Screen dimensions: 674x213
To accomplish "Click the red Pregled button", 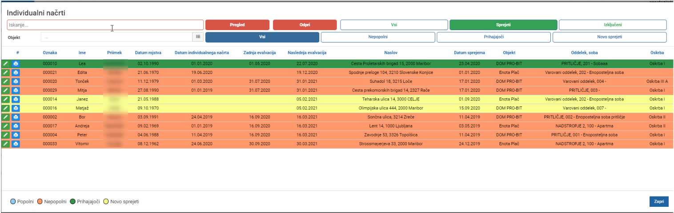I will pos(237,25).
